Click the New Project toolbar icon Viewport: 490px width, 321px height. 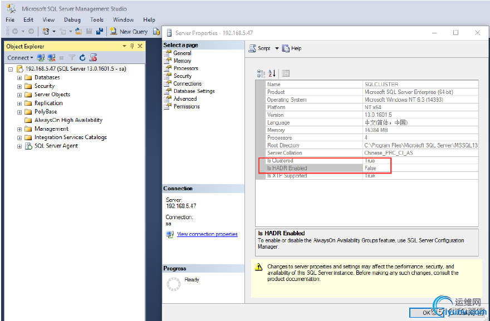point(46,31)
